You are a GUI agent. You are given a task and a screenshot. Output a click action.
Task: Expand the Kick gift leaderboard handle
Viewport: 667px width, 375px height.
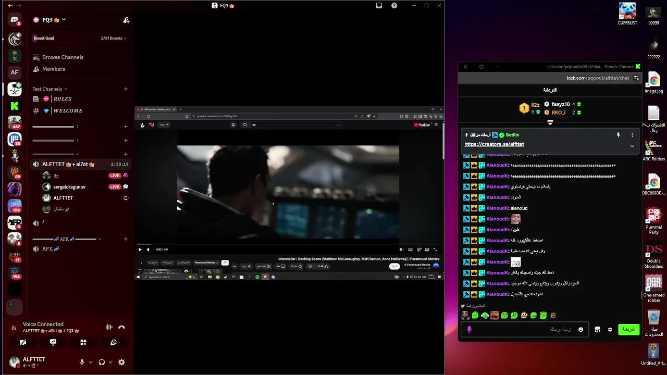550,122
